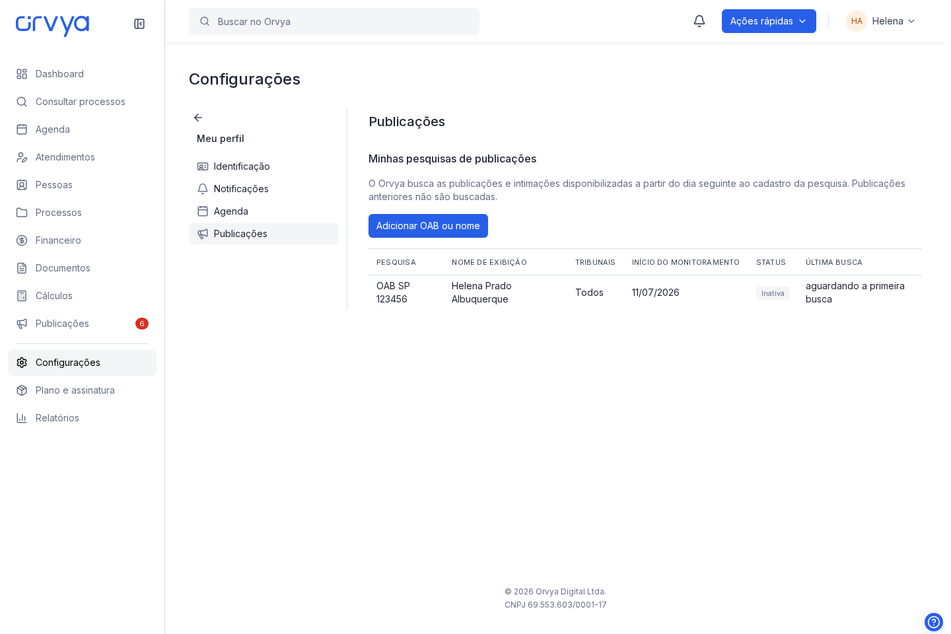Screen dimensions: 951x634
Task: Click the sidebar Publicações megaphone icon
Action: [x=22, y=324]
